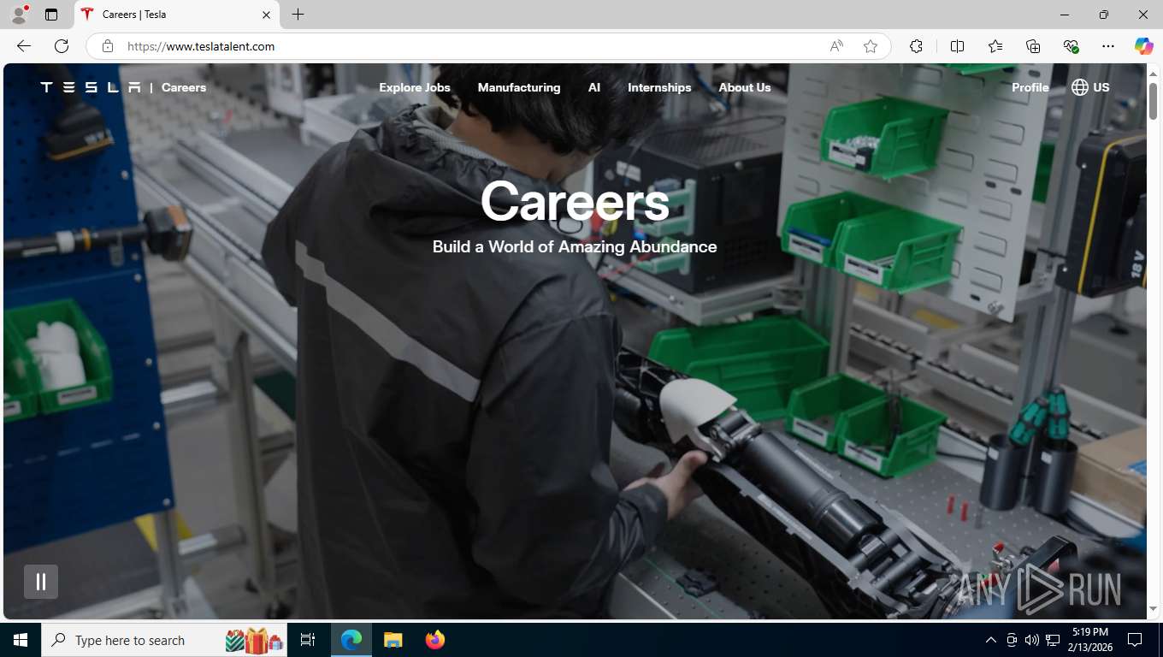This screenshot has width=1163, height=657.
Task: Open a new browser tab
Action: (298, 15)
